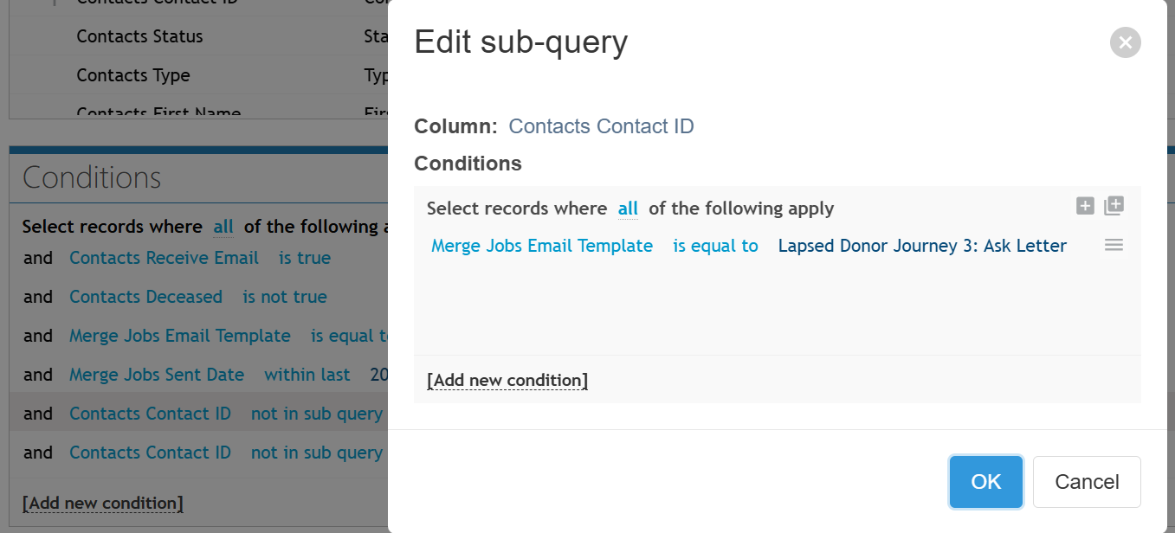This screenshot has height=533, width=1175.
Task: Add a condition group via stacked plus icon
Action: [1114, 206]
